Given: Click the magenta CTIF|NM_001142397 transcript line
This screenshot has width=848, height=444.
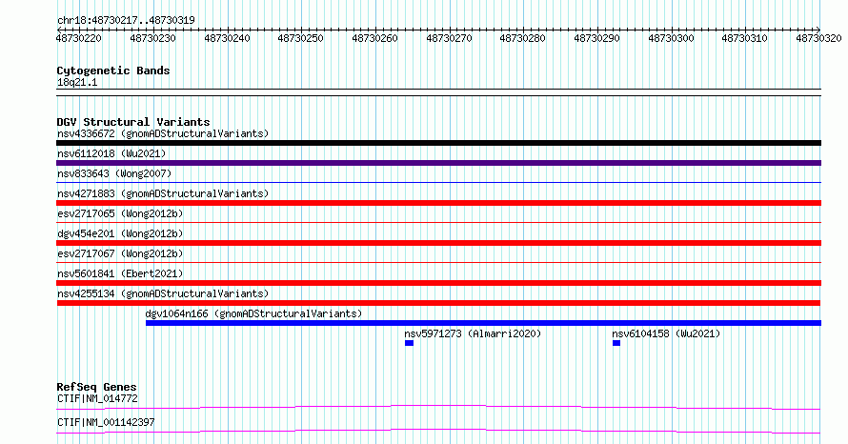Looking at the screenshot, I should pos(438,431).
